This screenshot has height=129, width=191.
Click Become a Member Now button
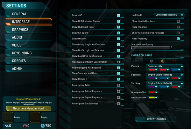[29, 108]
